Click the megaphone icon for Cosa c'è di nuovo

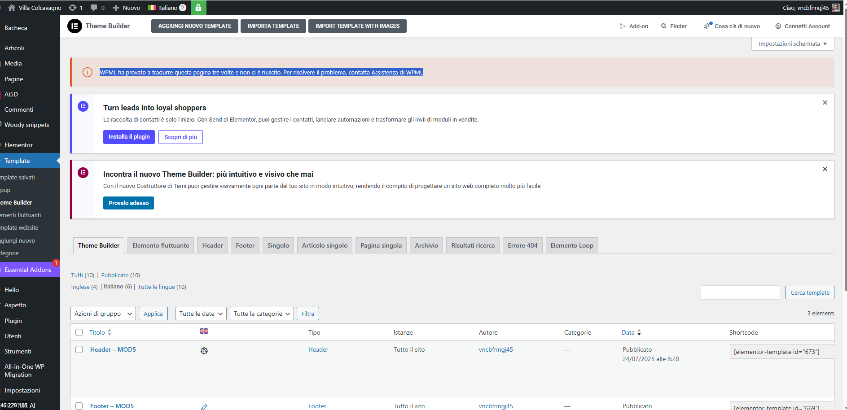[707, 26]
